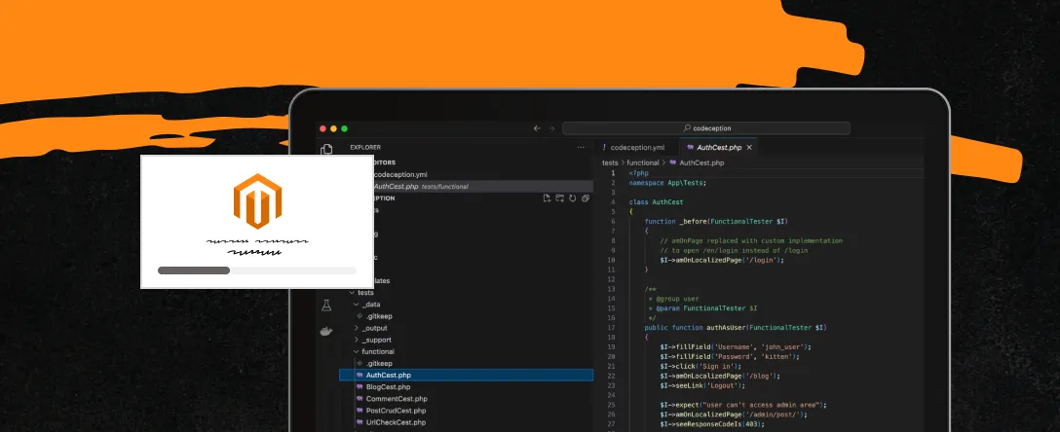The width and height of the screenshot is (1060, 432).
Task: Collapse the _data folder
Action: [357, 305]
